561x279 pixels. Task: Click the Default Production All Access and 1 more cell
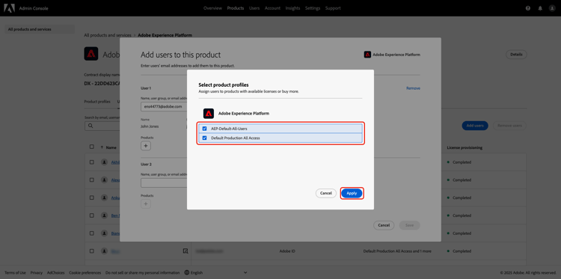click(x=397, y=251)
